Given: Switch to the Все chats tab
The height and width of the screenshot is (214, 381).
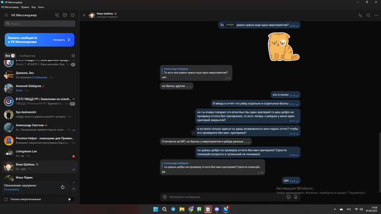Looking at the screenshot, I should (x=10, y=55).
